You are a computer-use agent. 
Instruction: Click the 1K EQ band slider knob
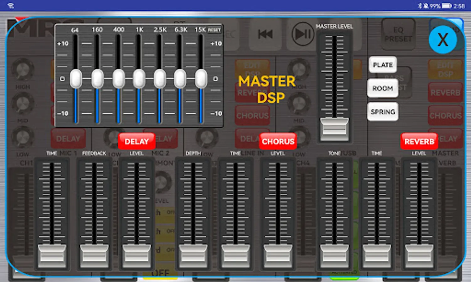click(x=139, y=79)
